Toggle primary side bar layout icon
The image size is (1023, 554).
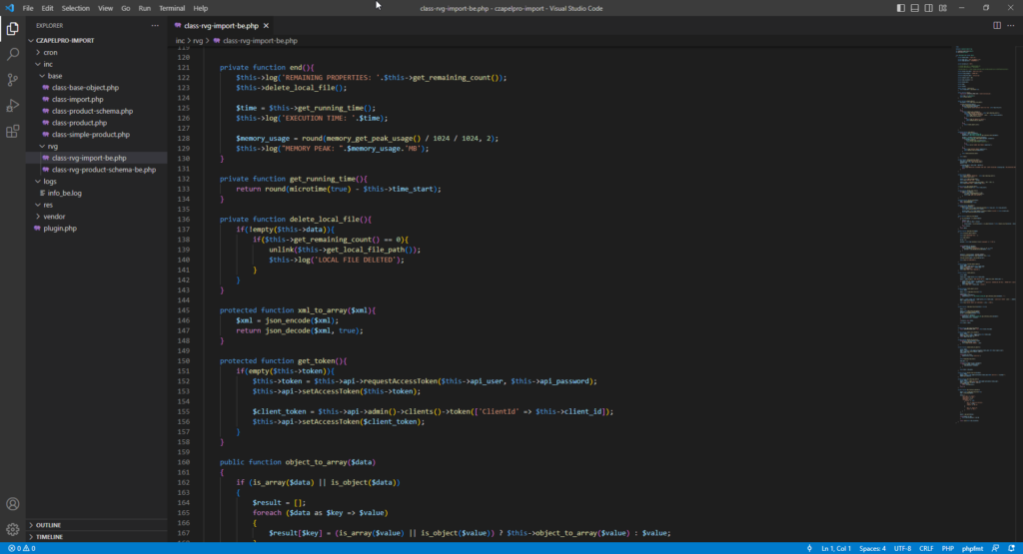[900, 8]
